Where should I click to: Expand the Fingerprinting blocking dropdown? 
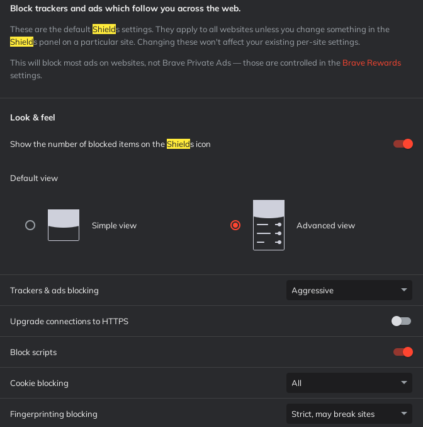(349, 414)
